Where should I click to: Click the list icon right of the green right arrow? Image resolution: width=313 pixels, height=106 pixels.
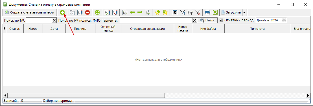click(x=148, y=13)
